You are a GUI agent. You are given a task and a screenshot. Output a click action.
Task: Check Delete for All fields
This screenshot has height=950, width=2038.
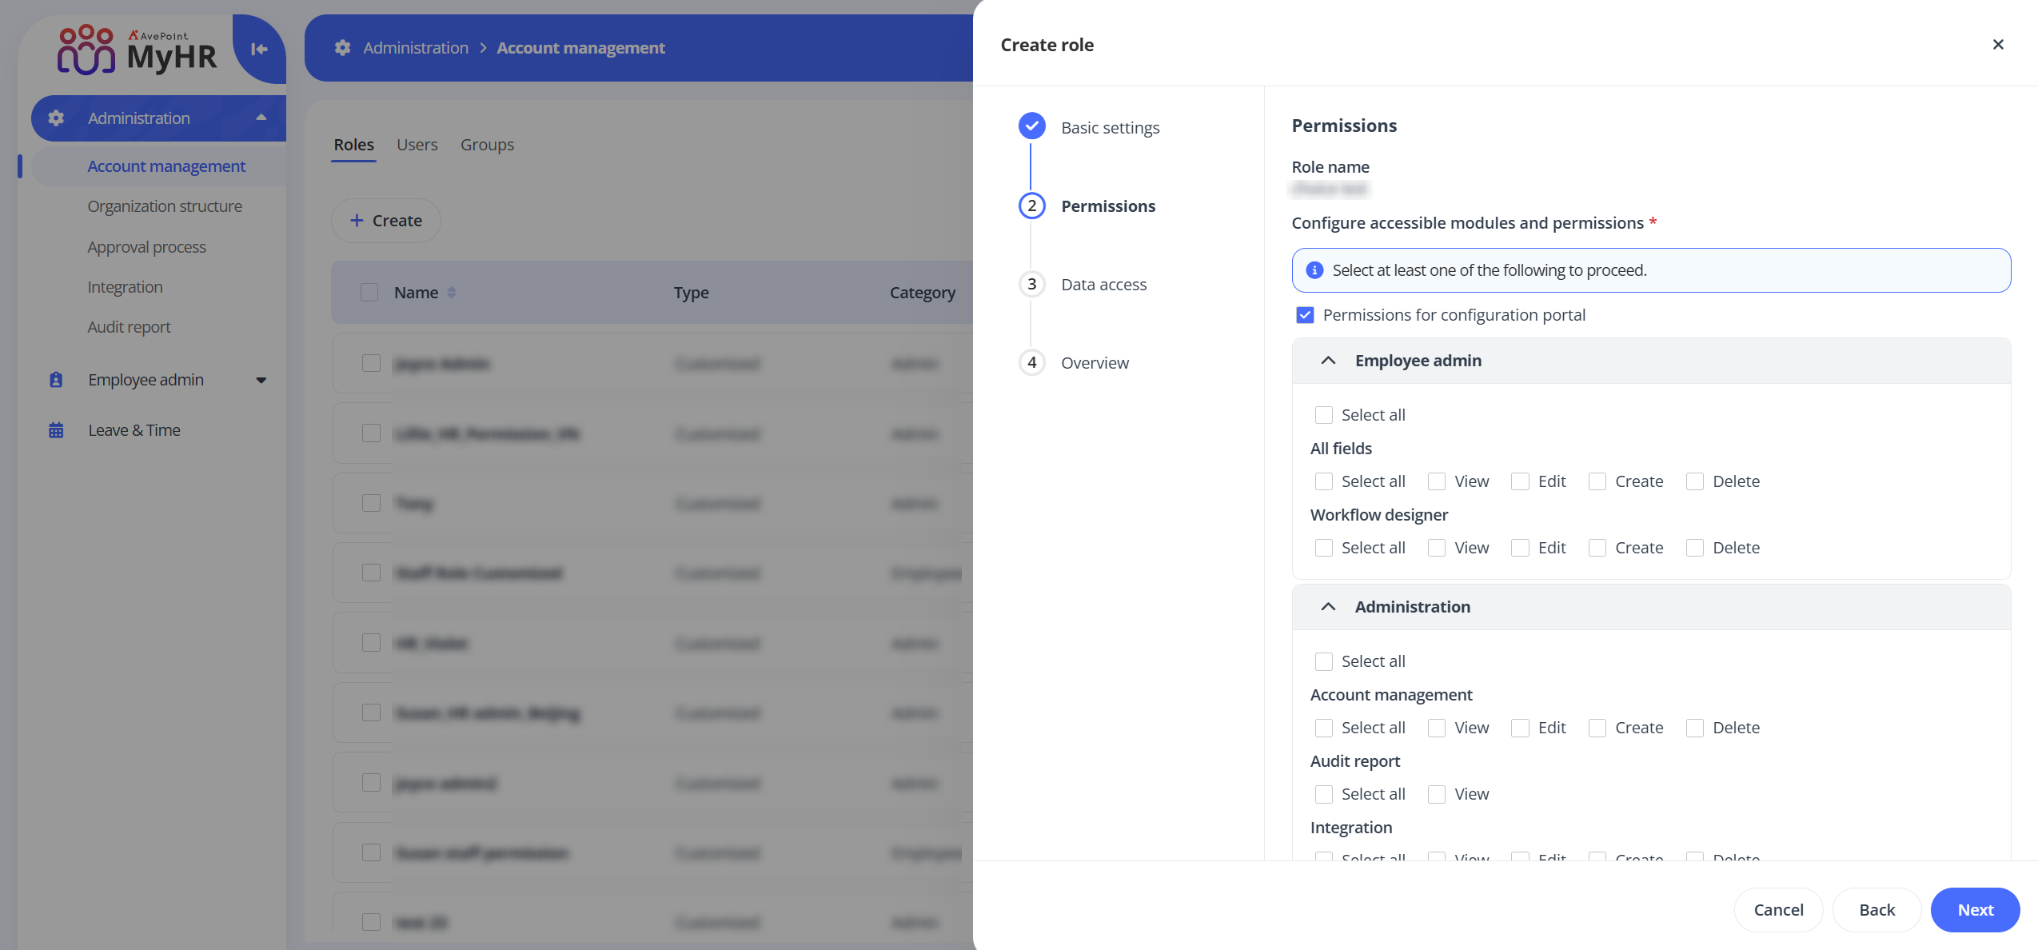click(x=1695, y=481)
